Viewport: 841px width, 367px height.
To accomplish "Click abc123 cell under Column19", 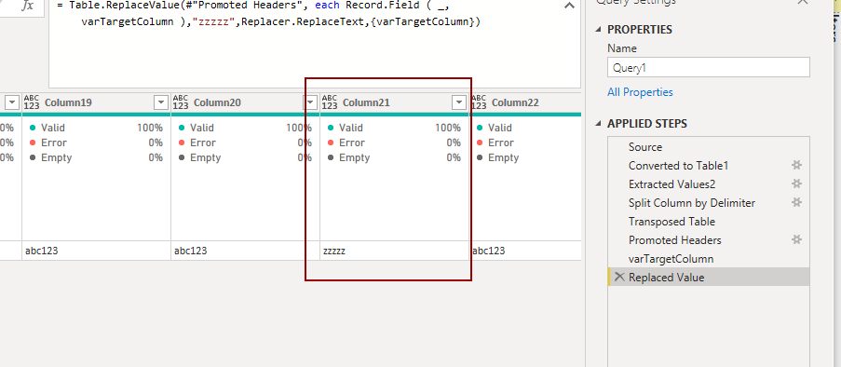I will coord(96,251).
